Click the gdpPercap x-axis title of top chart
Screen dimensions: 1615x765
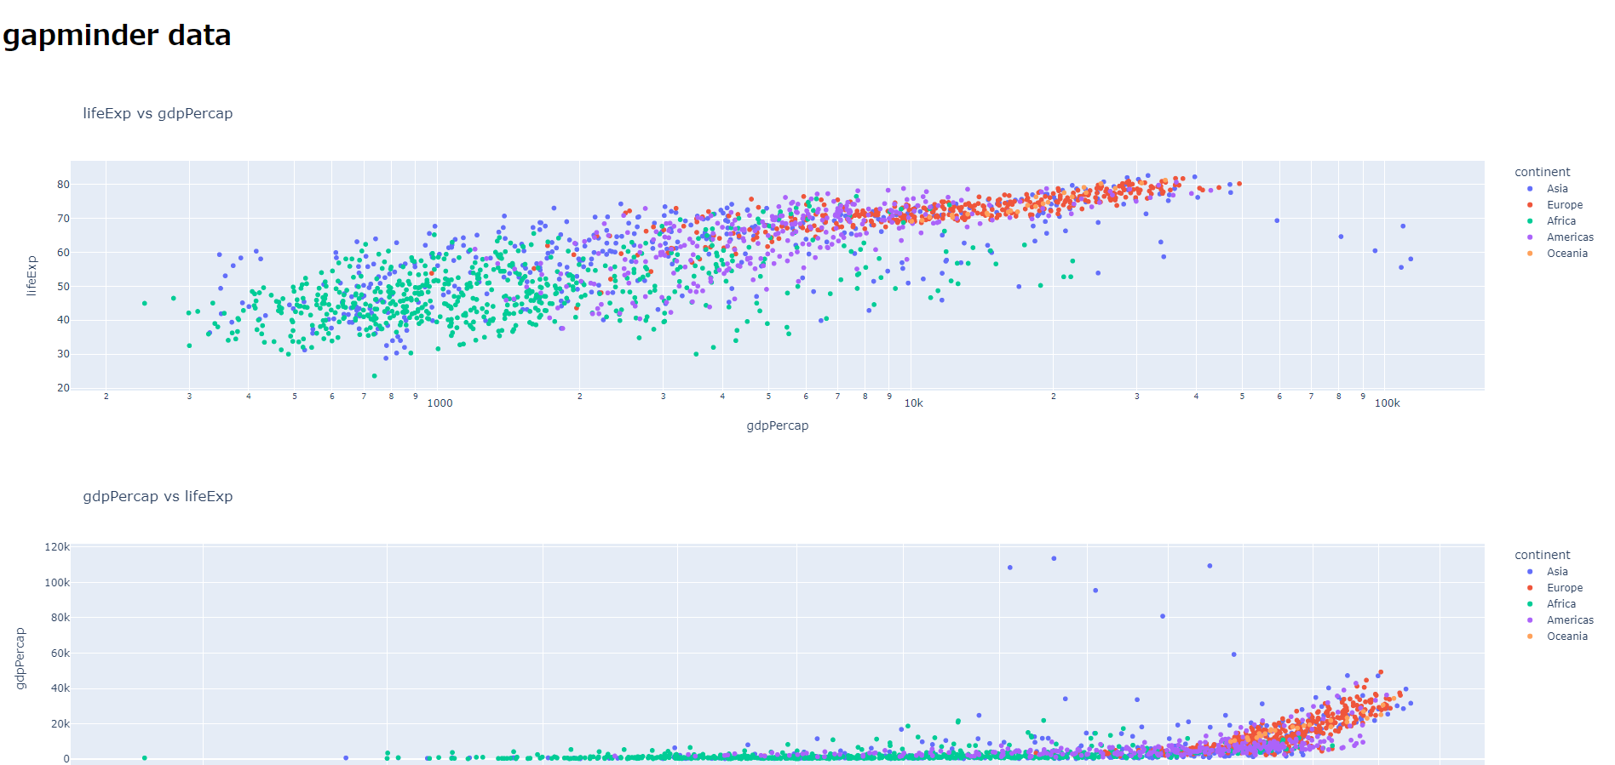(778, 425)
